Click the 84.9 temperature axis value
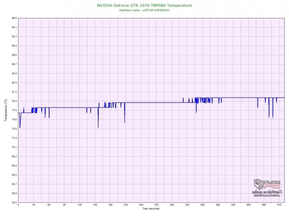 tap(14, 73)
